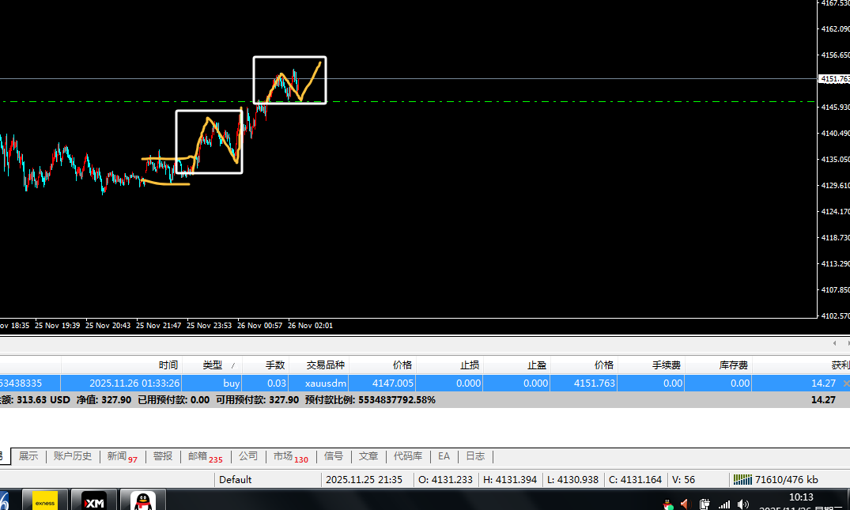Screen dimensions: 850x510
Task: Select the xauusdm buy order row
Action: (395, 383)
